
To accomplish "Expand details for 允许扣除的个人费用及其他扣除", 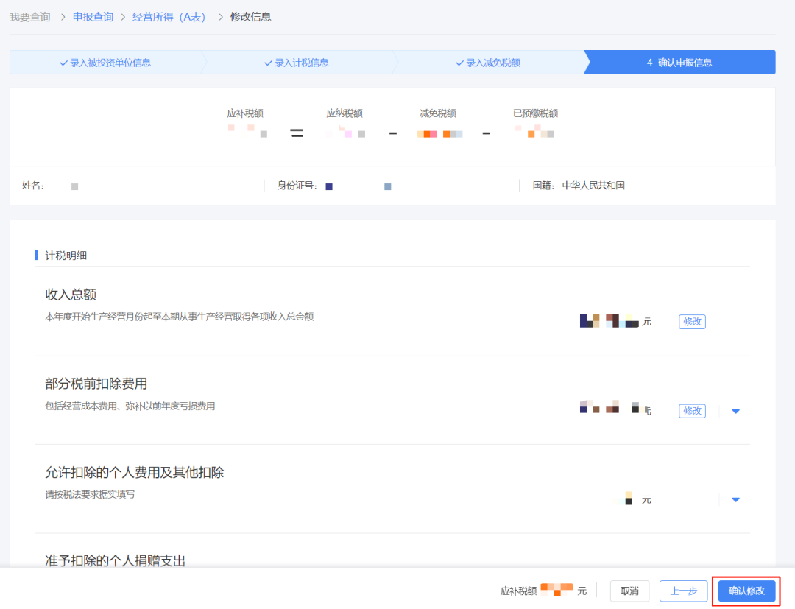I will click(735, 499).
